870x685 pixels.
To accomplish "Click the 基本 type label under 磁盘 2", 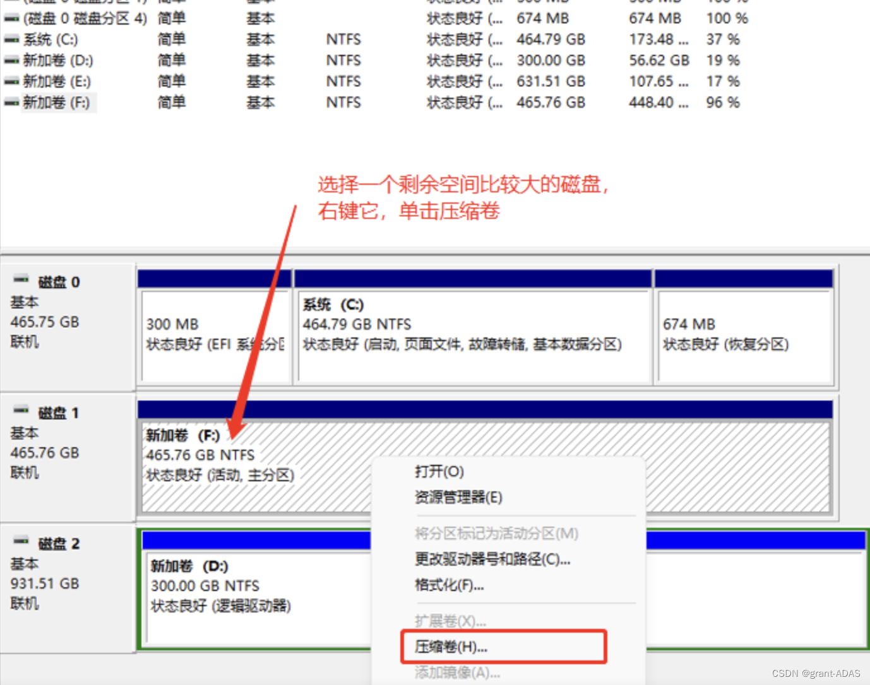I will coord(25,564).
